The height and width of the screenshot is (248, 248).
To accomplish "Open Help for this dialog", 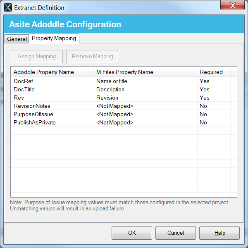I will [x=219, y=233].
